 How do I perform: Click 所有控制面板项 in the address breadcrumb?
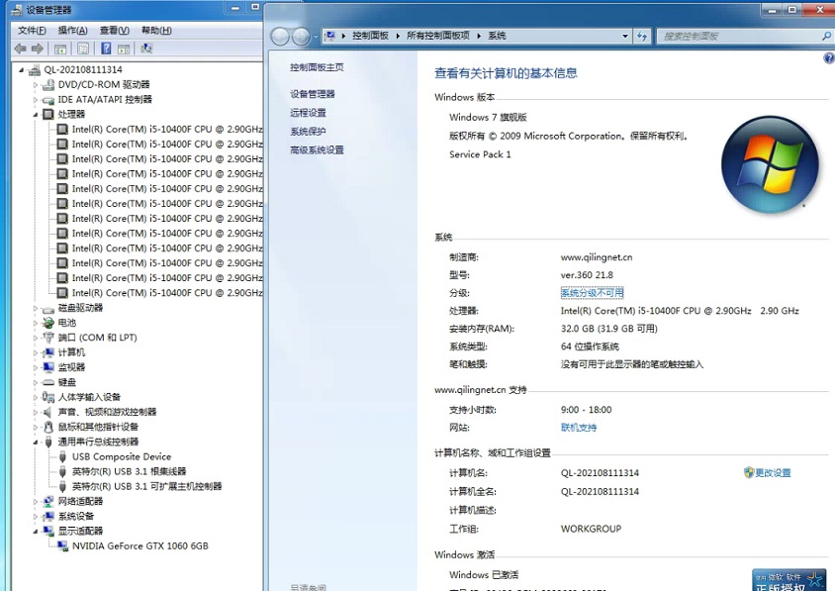click(437, 36)
